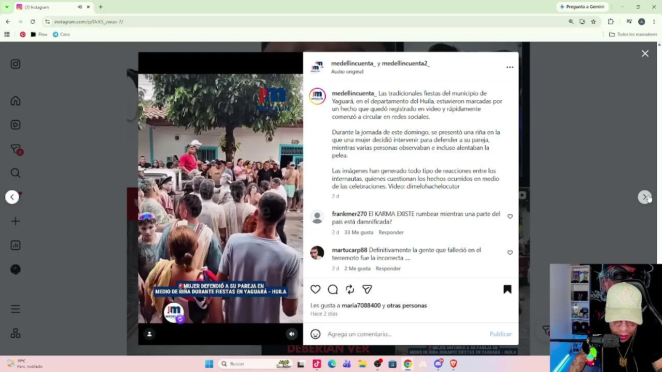Viewport: 662px width, 372px height.
Task: Go to the previous post
Action: pos(12,197)
